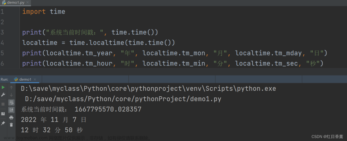Click line number 4 in gutter
The height and width of the screenshot is (141, 347).
click(2, 43)
